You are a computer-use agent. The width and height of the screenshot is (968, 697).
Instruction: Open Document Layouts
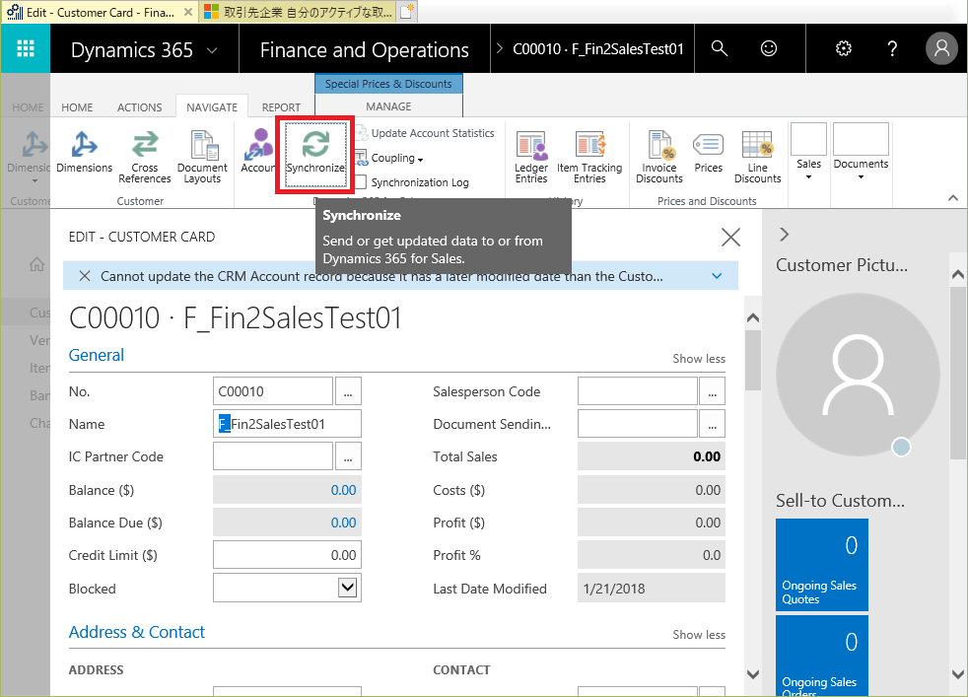[202, 157]
